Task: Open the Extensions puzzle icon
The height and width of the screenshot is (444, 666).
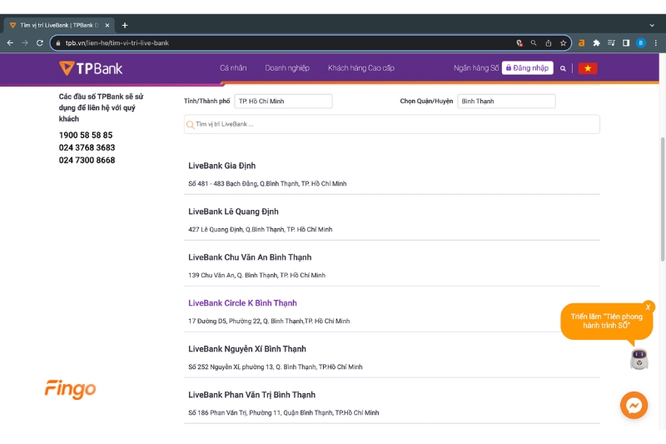Action: pyautogui.click(x=596, y=43)
